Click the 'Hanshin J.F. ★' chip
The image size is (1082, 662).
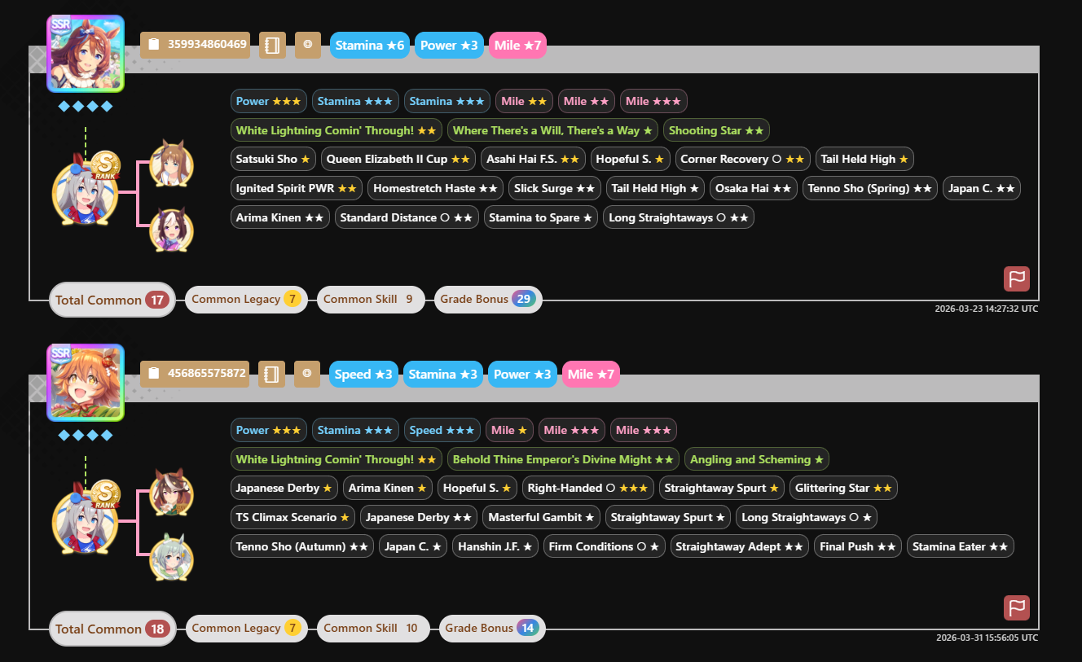pyautogui.click(x=495, y=547)
